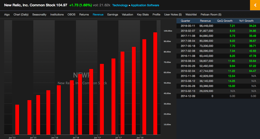Sort by QoQ Growth column header
Viewport: 260px width, 139px height.
pyautogui.click(x=225, y=21)
